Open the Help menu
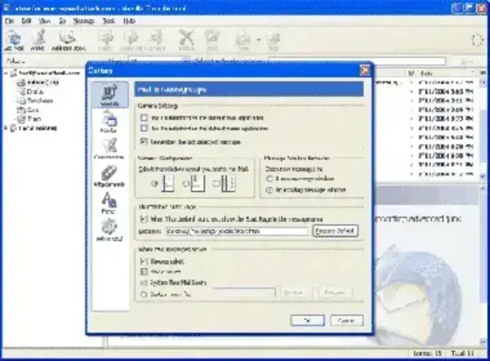The image size is (490, 361). pyautogui.click(x=129, y=21)
